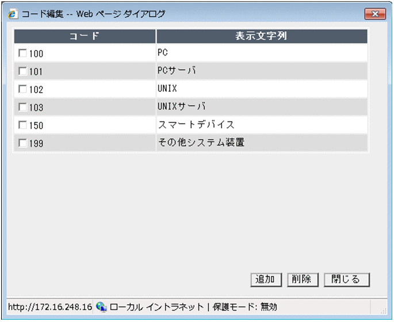Click the code text 102
Viewport: 394px width, 322px height.
(36, 90)
